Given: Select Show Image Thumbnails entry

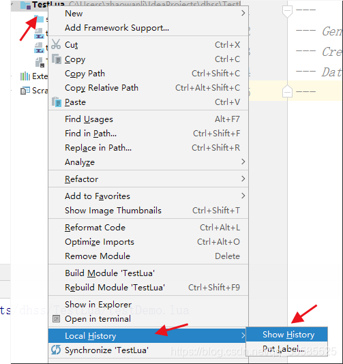Looking at the screenshot, I should coord(148,211).
